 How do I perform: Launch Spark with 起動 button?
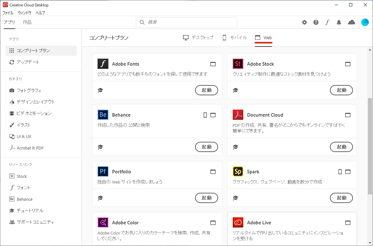click(x=341, y=198)
